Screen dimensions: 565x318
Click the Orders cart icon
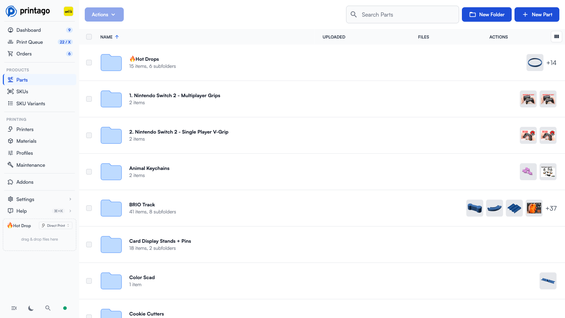11,54
